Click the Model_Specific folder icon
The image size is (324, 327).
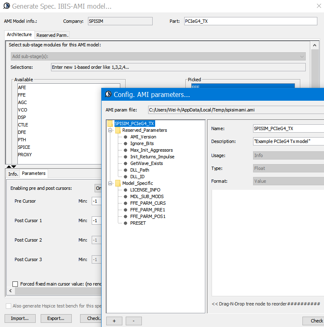tap(118, 183)
